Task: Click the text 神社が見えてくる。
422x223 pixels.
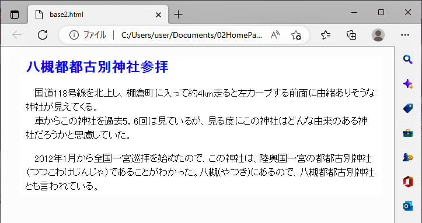Action: 62,107
